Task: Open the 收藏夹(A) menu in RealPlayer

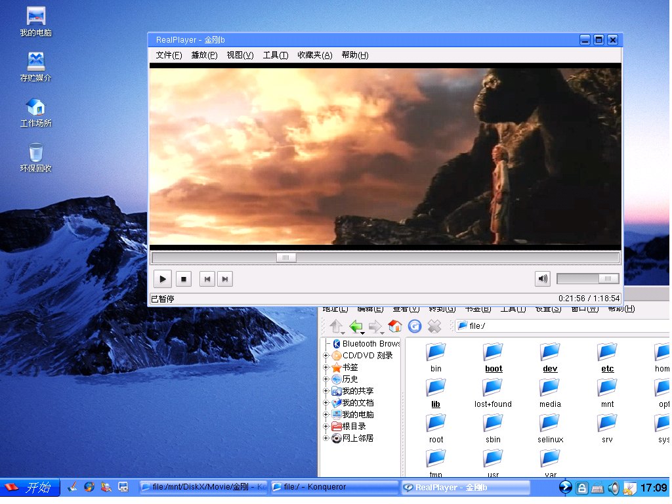Action: tap(315, 55)
